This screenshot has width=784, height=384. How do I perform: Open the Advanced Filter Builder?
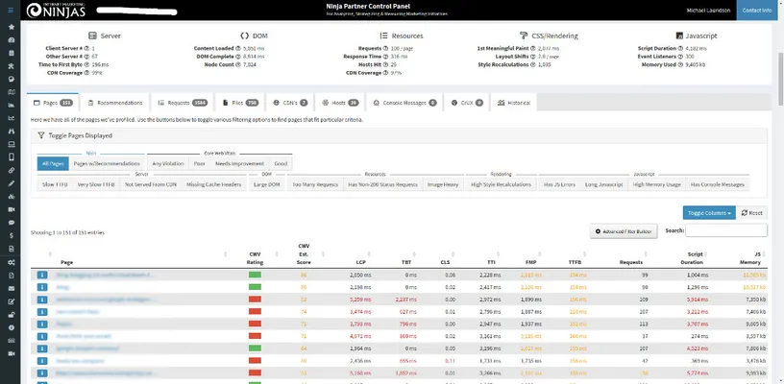625,231
